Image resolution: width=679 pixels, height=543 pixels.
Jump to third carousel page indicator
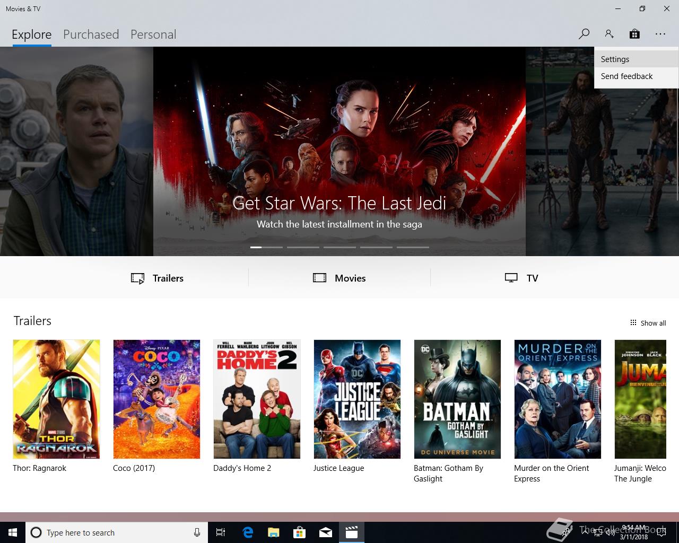click(339, 247)
